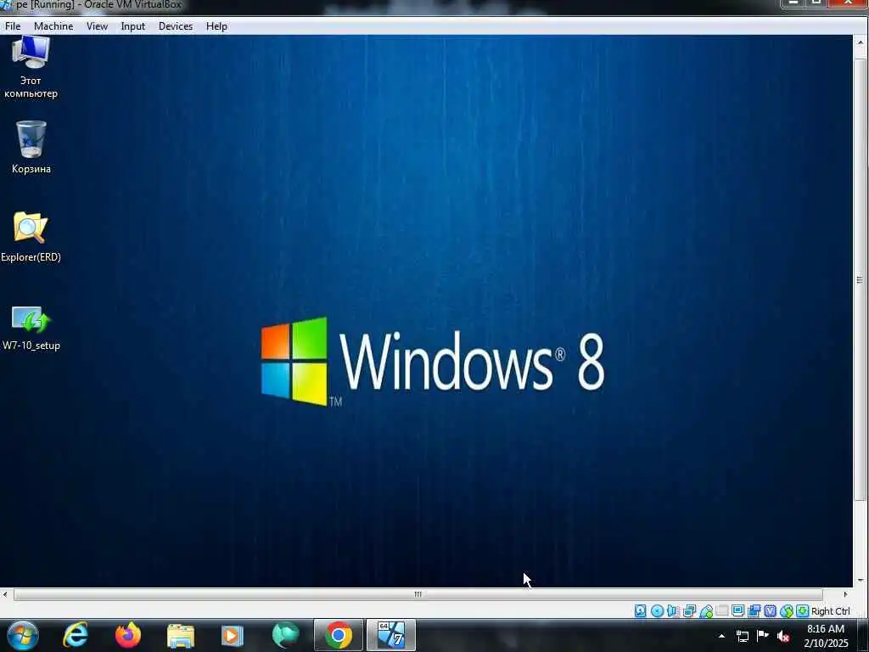Click the display status icon

click(737, 610)
